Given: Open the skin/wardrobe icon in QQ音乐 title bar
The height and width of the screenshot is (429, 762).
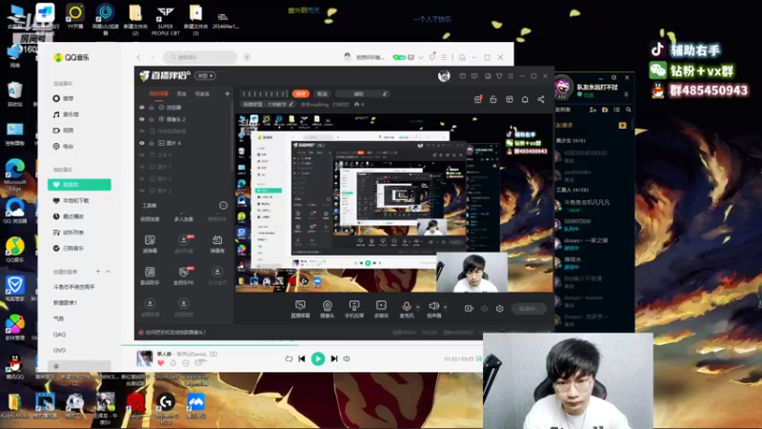Looking at the screenshot, I should [x=432, y=57].
